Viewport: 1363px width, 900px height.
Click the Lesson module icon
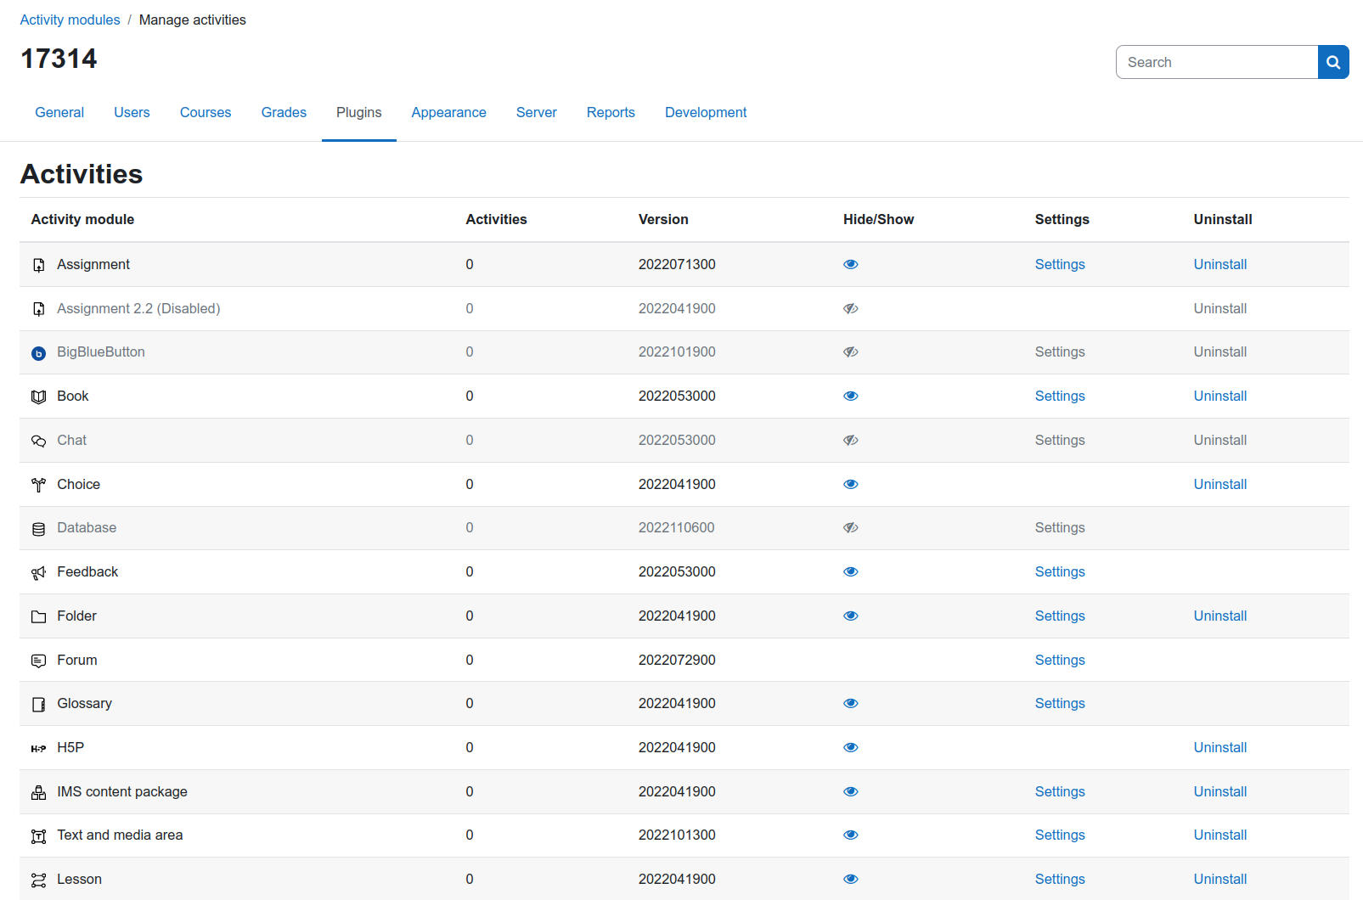(x=38, y=880)
